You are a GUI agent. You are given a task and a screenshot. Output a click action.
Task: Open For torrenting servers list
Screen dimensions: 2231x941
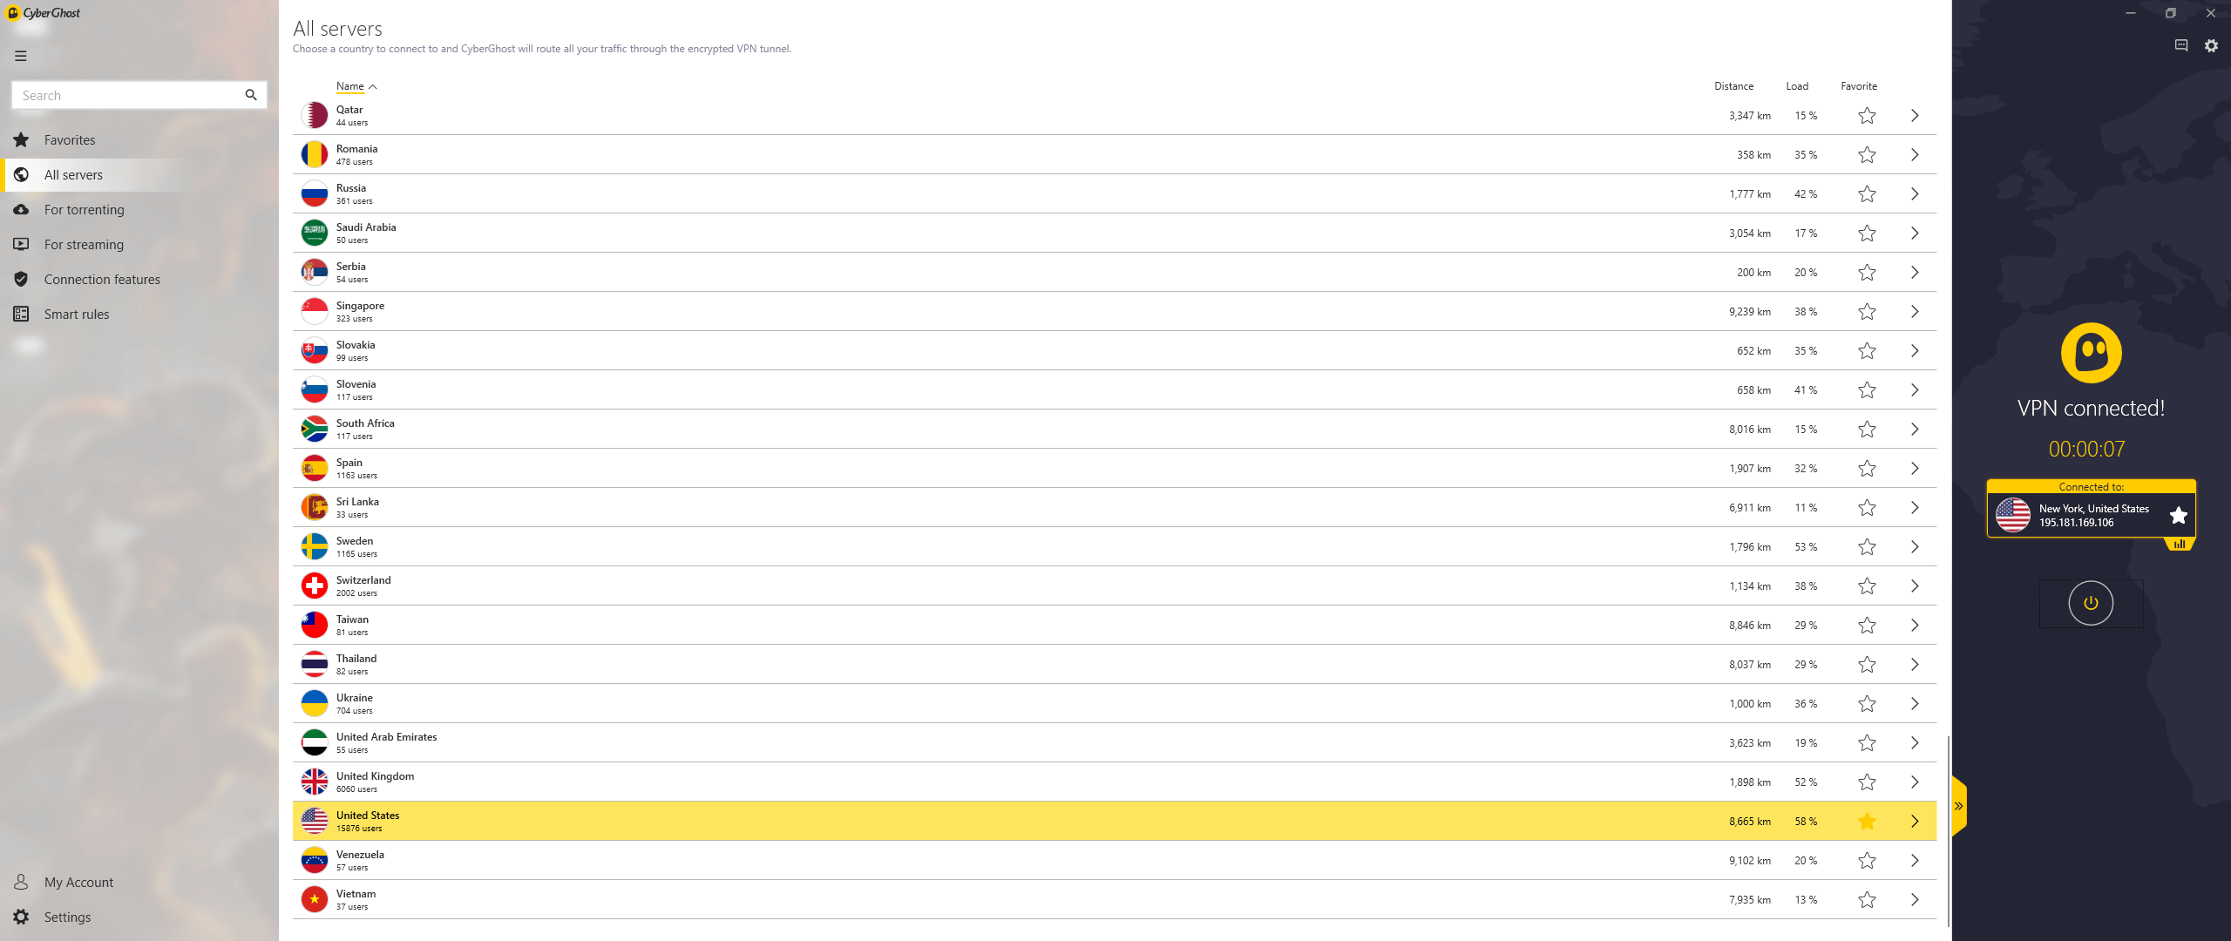(x=84, y=209)
